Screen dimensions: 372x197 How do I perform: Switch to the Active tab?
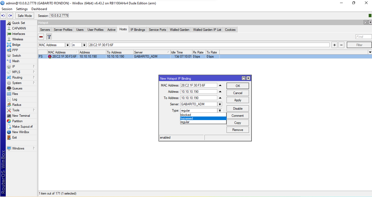point(112,30)
